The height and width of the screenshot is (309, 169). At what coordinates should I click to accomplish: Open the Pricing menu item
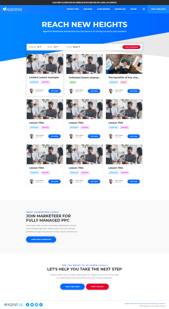tap(134, 9)
